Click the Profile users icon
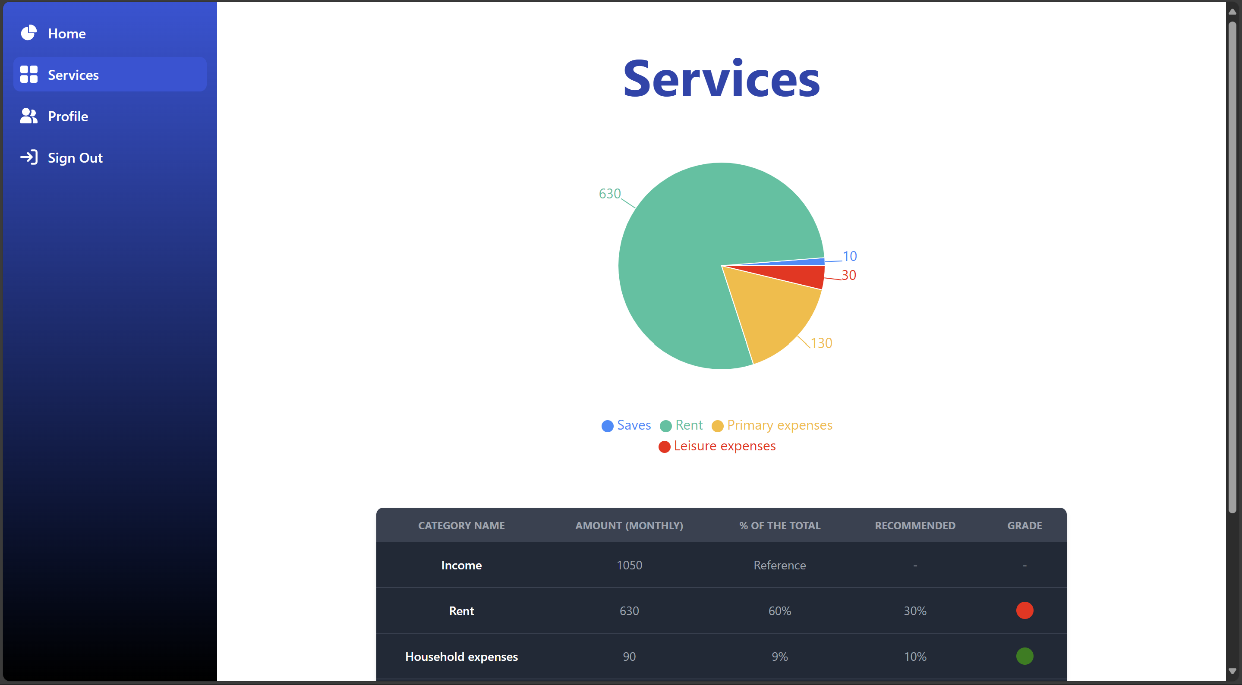Viewport: 1242px width, 685px height. click(28, 116)
